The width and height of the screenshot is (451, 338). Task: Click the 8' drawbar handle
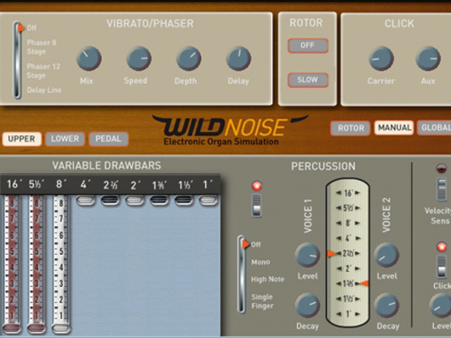click(x=60, y=328)
